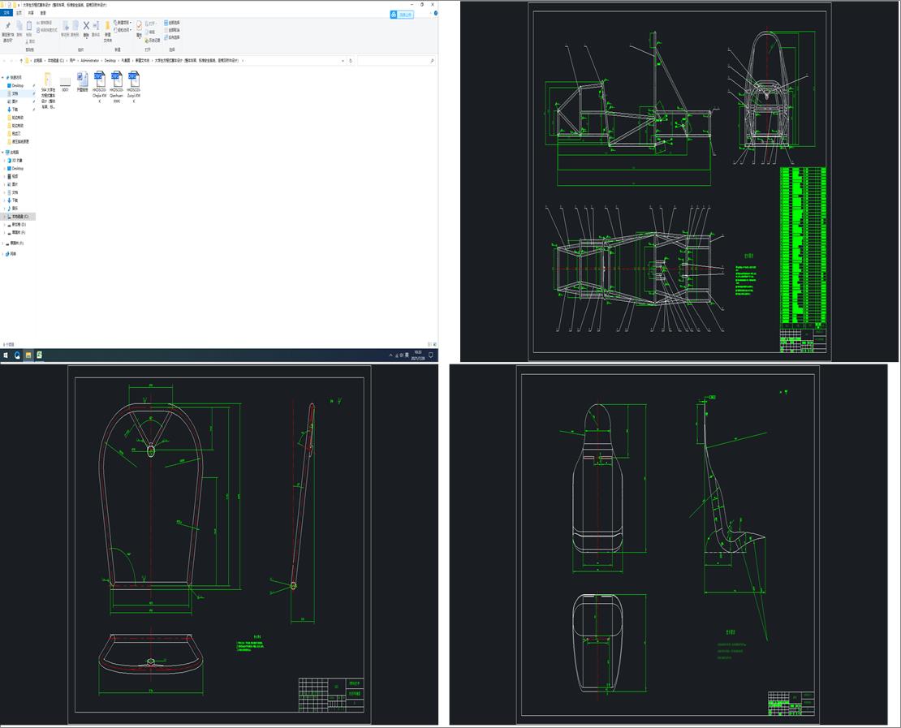
Task: Expand the Network node in navigation pane
Action: point(4,254)
